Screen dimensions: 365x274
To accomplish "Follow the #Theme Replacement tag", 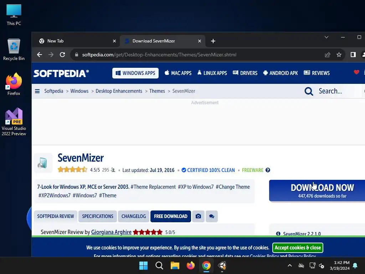I will 153,187.
